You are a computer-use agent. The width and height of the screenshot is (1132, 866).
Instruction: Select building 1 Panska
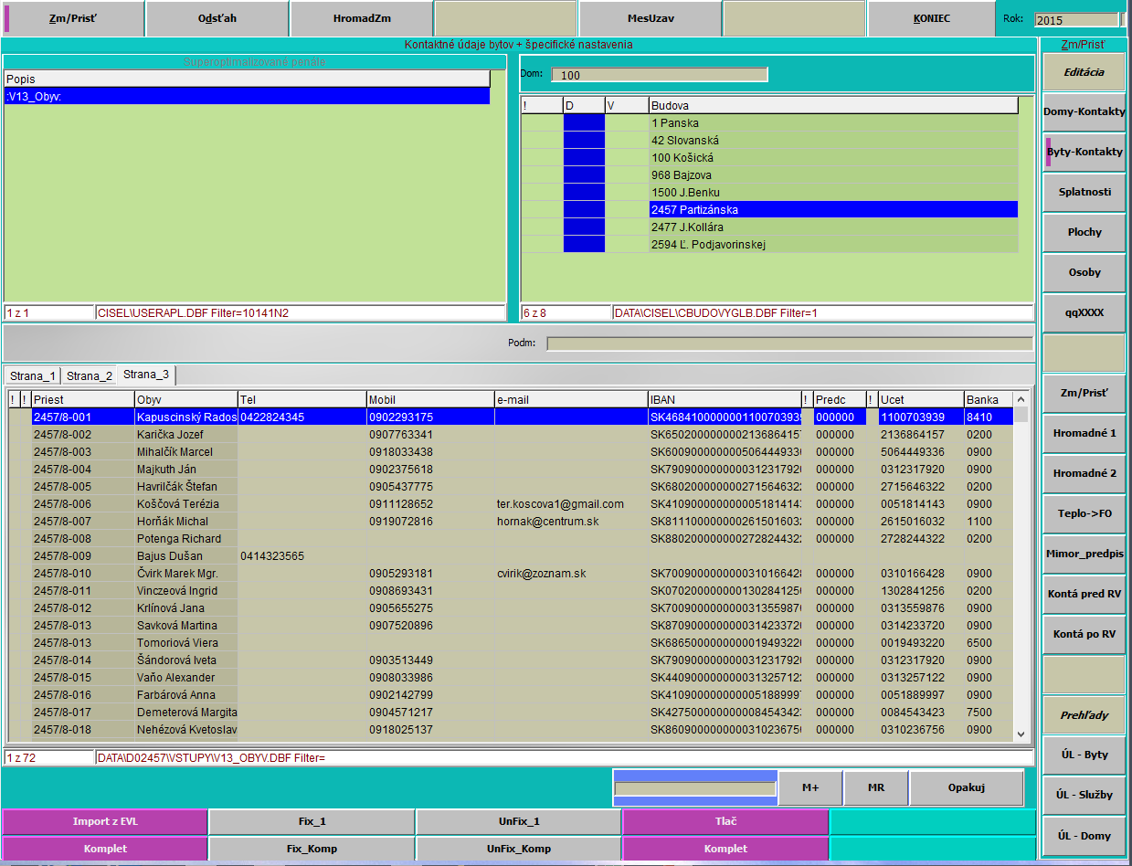(833, 122)
